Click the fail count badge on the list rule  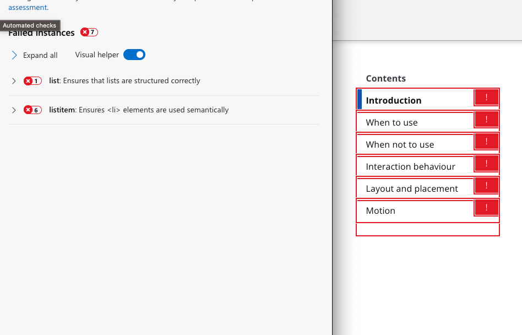(x=32, y=80)
